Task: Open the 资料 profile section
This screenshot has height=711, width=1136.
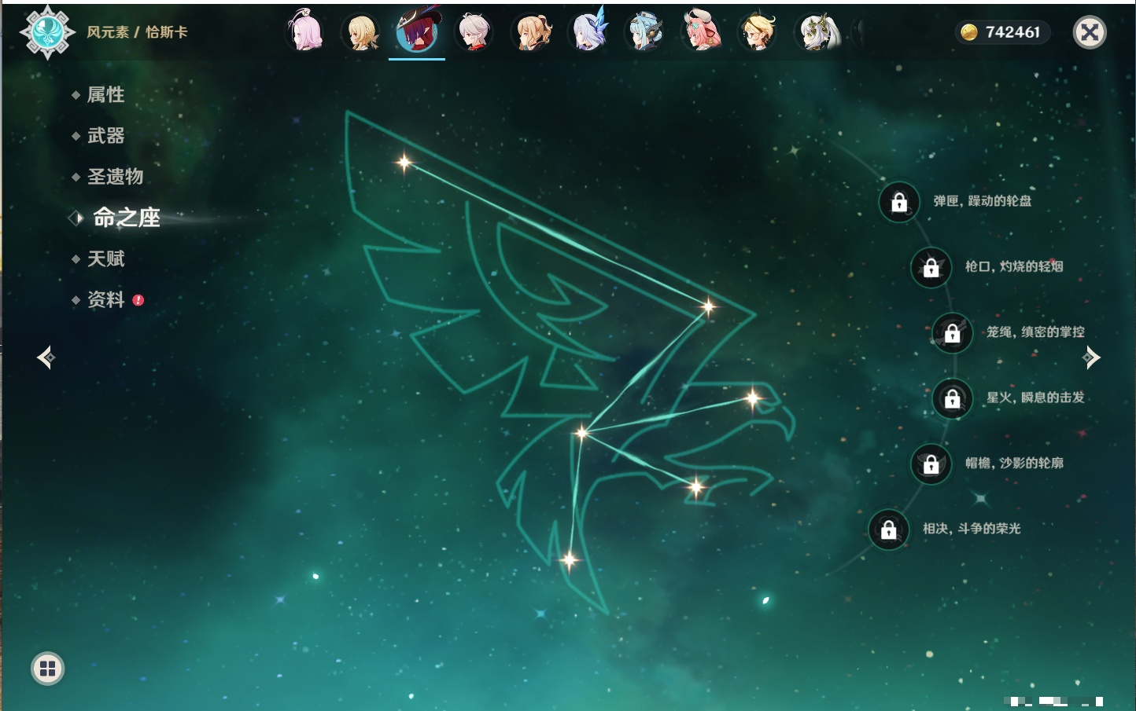Action: tap(106, 299)
